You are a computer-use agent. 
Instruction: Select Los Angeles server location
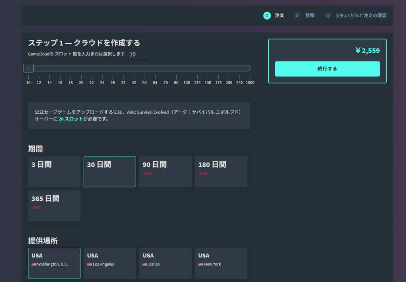(110, 263)
